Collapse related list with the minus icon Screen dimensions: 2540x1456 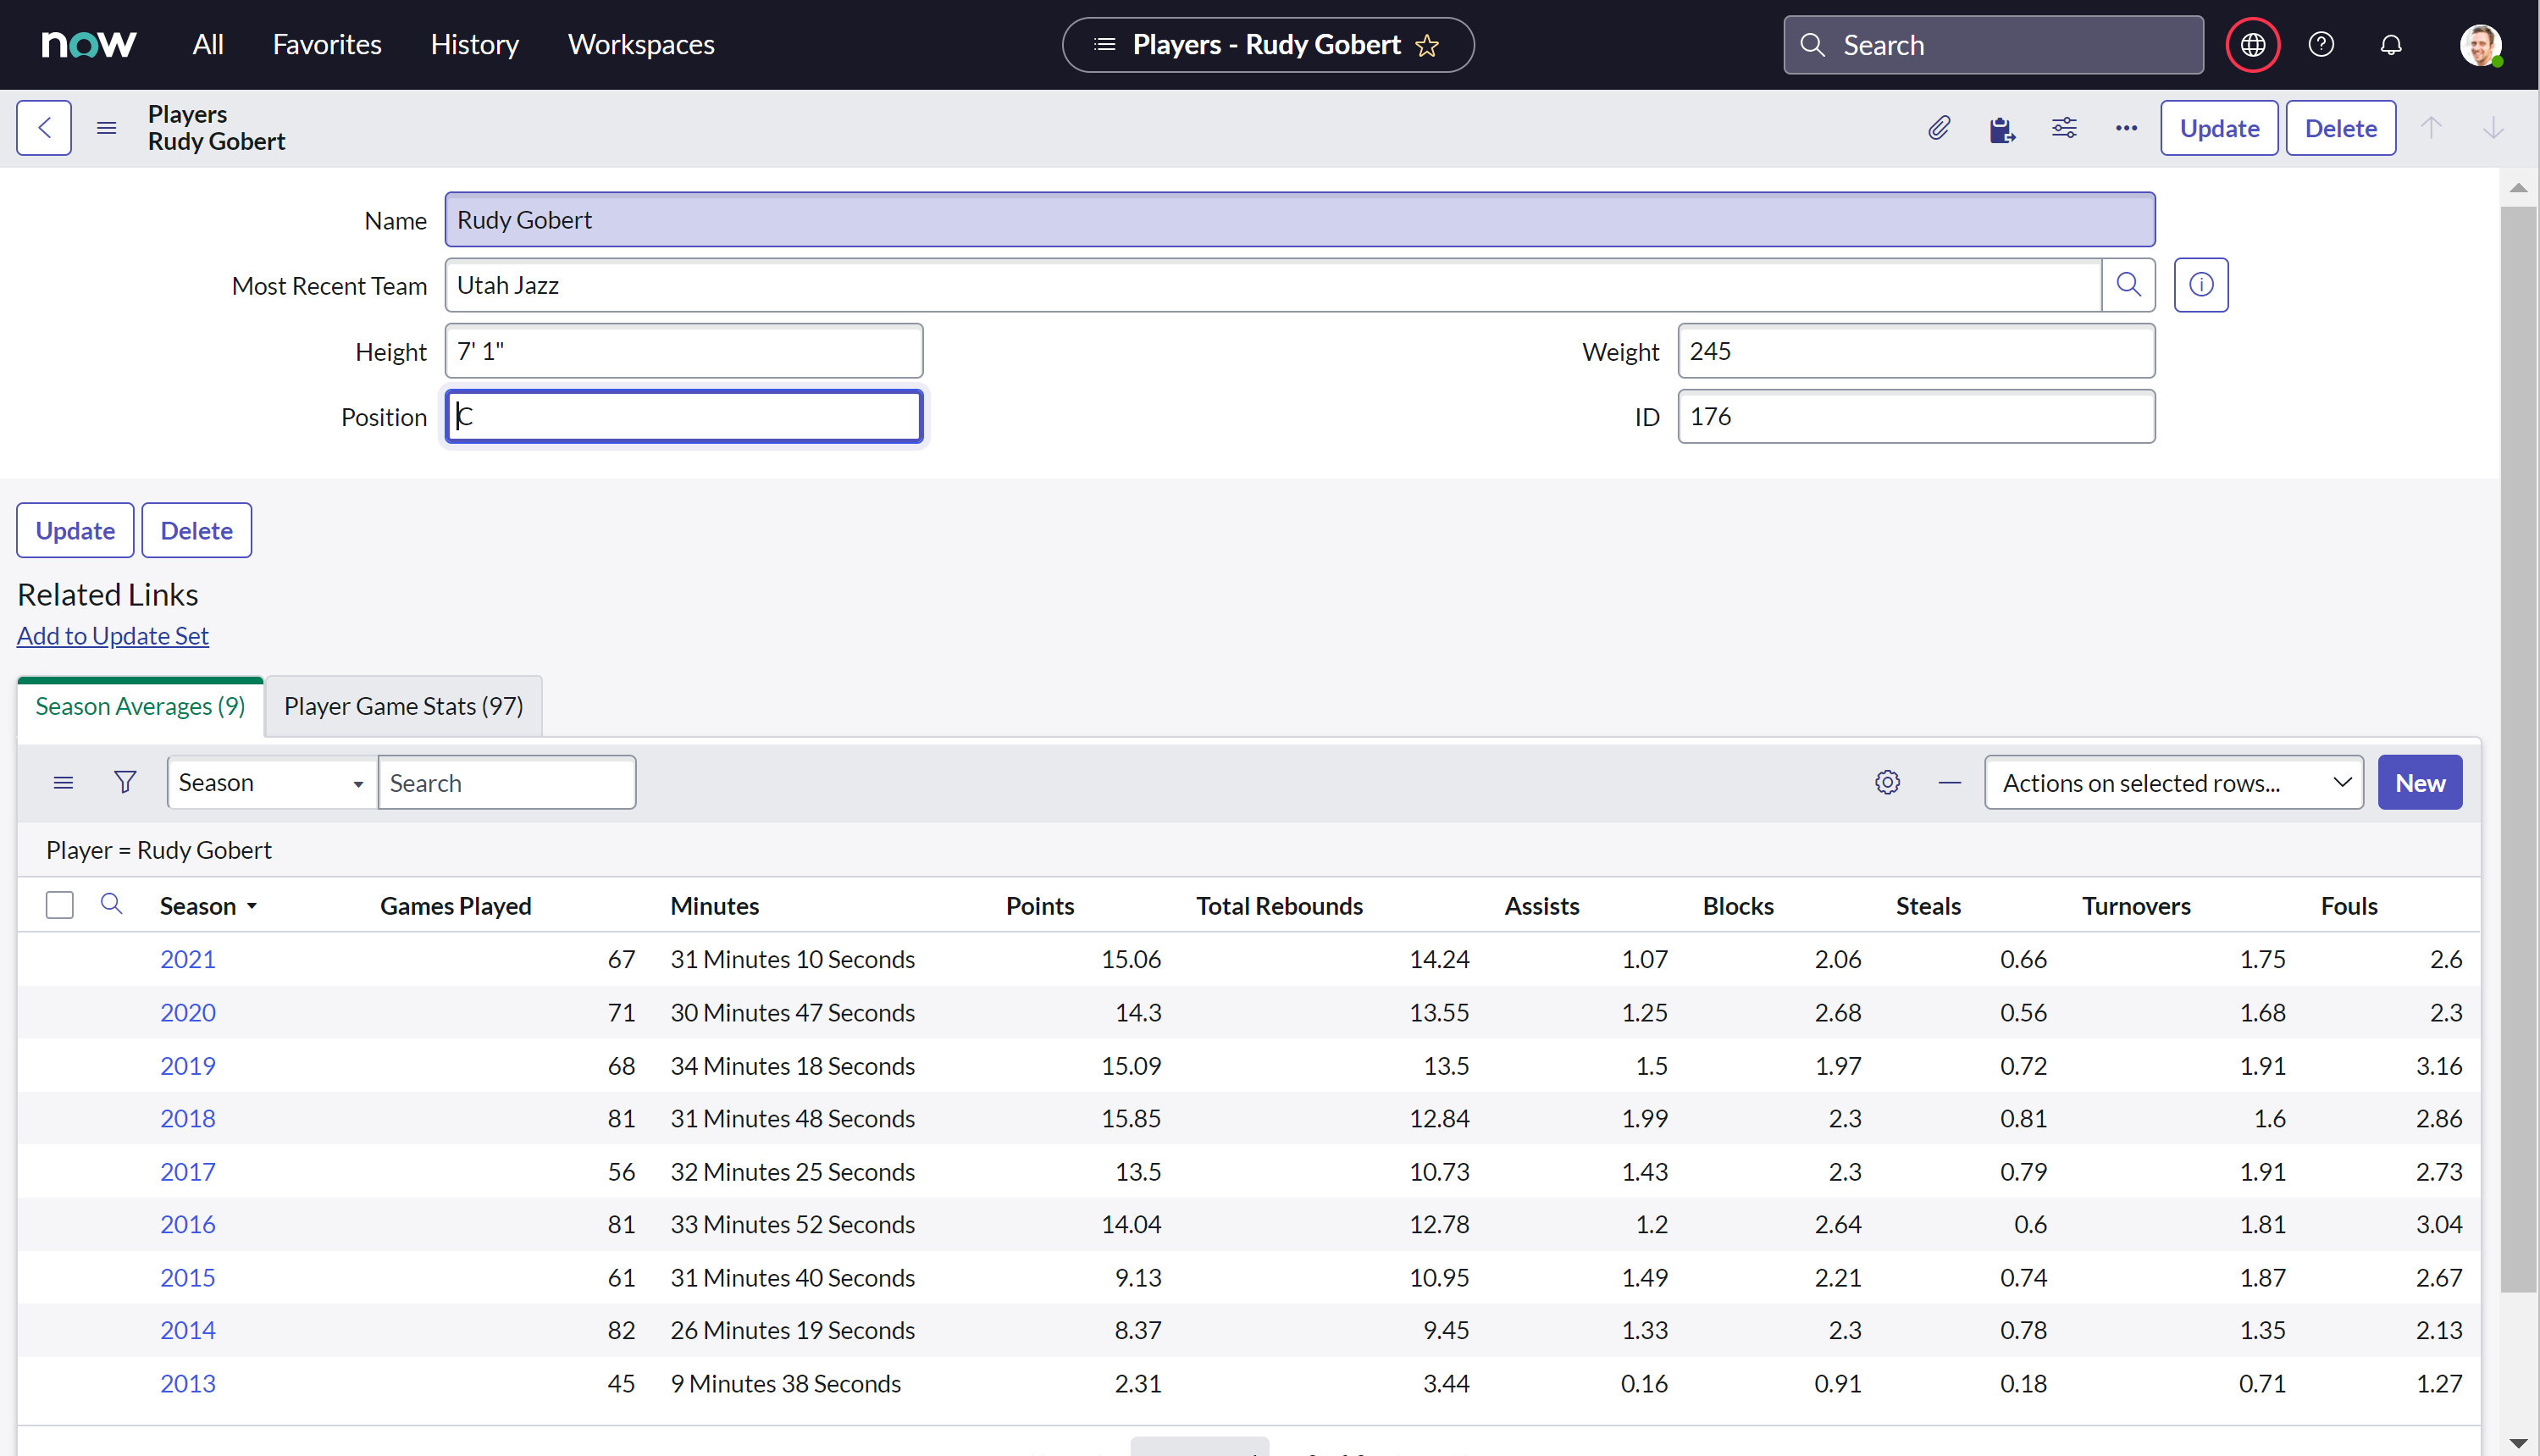pos(1949,782)
